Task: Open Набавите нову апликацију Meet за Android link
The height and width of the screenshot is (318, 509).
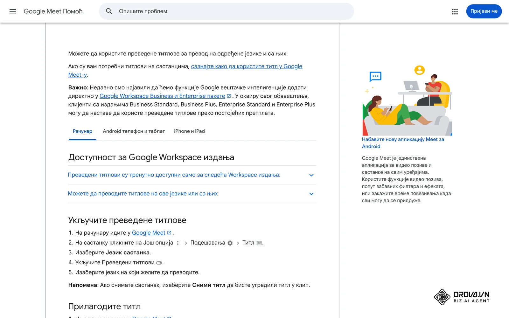Action: pos(403,143)
